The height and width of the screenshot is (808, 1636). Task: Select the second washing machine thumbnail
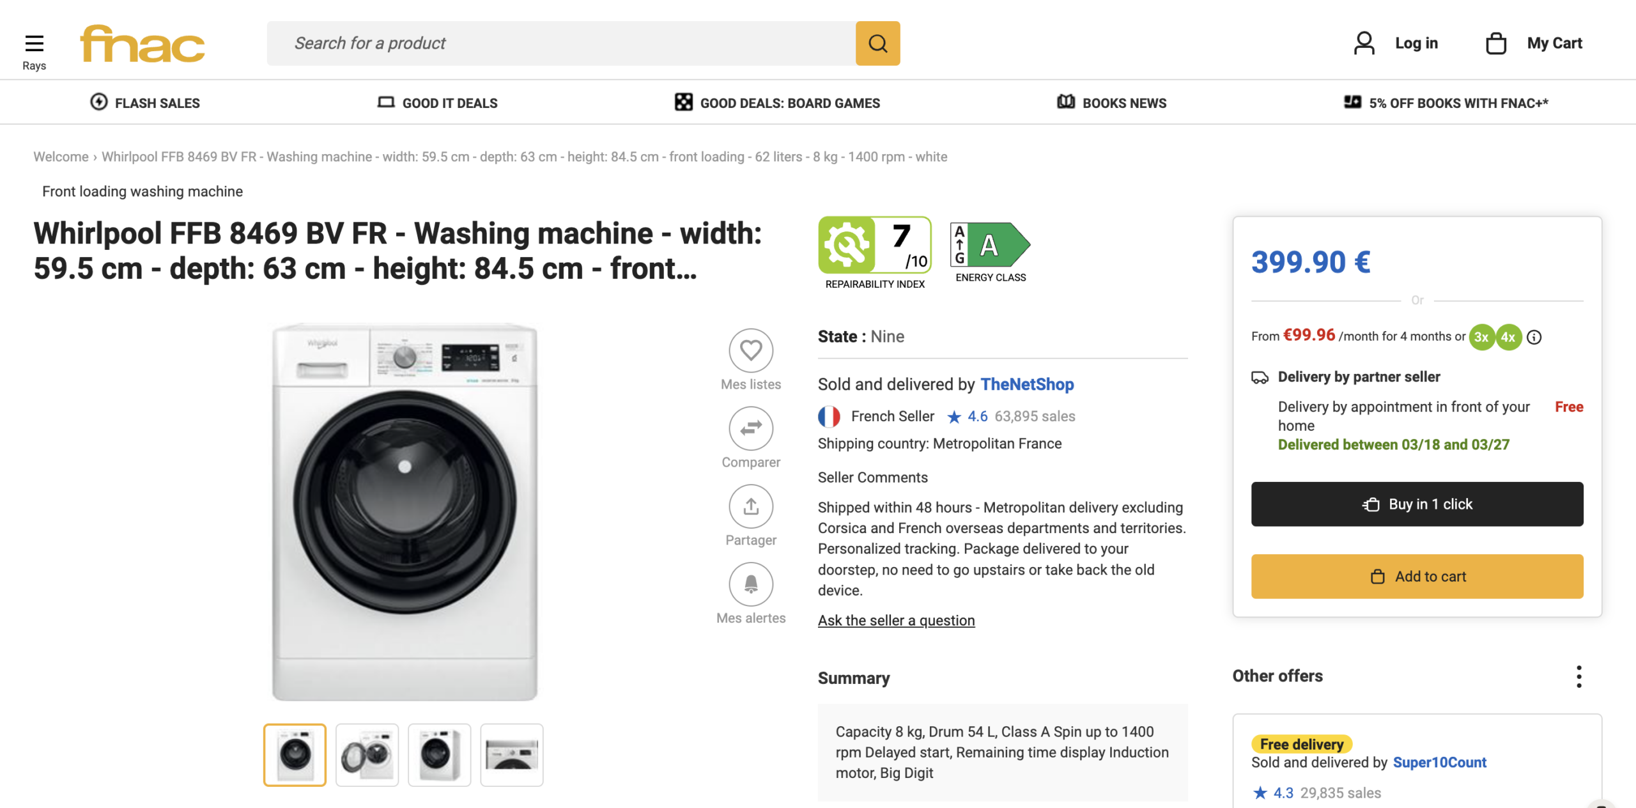point(366,754)
